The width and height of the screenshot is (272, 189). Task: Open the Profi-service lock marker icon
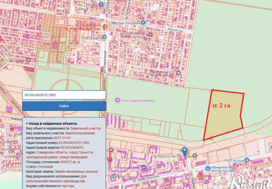point(246,160)
